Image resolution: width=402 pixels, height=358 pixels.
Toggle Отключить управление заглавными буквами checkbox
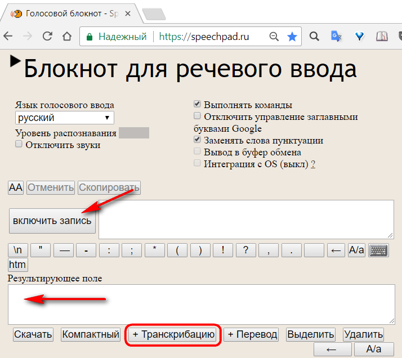point(197,116)
